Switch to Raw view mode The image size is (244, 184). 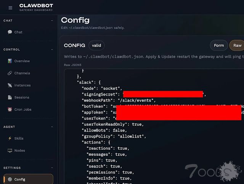(237, 45)
